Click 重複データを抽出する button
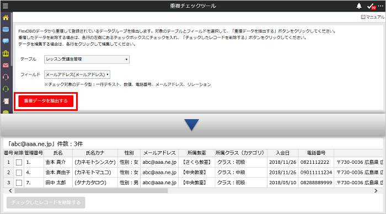The height and width of the screenshot is (214, 386). click(46, 101)
